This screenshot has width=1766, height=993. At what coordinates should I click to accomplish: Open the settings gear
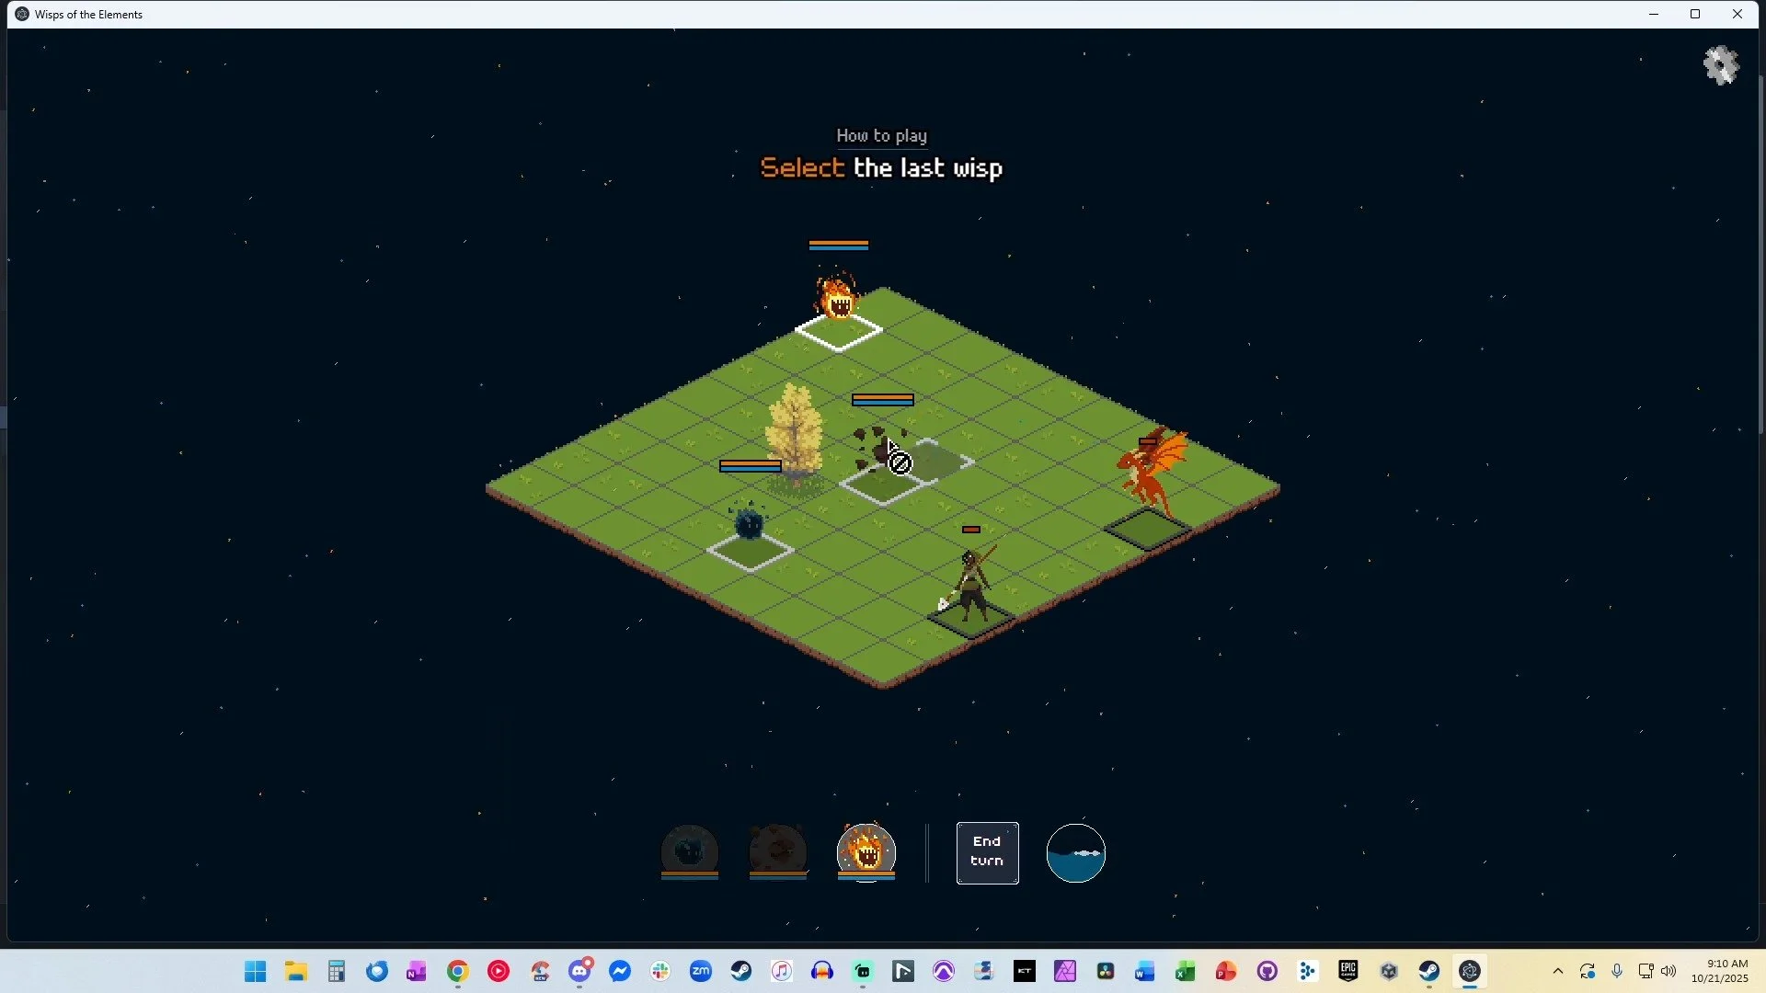click(x=1720, y=66)
